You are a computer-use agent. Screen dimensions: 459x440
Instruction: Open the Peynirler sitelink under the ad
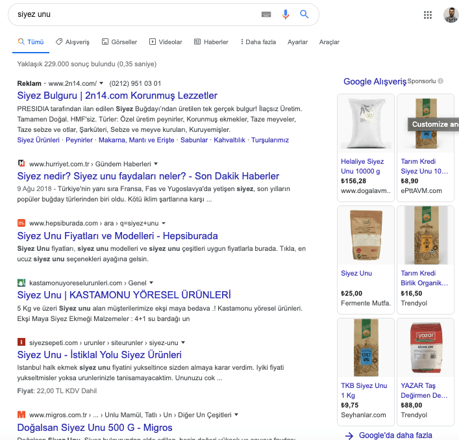coord(79,140)
